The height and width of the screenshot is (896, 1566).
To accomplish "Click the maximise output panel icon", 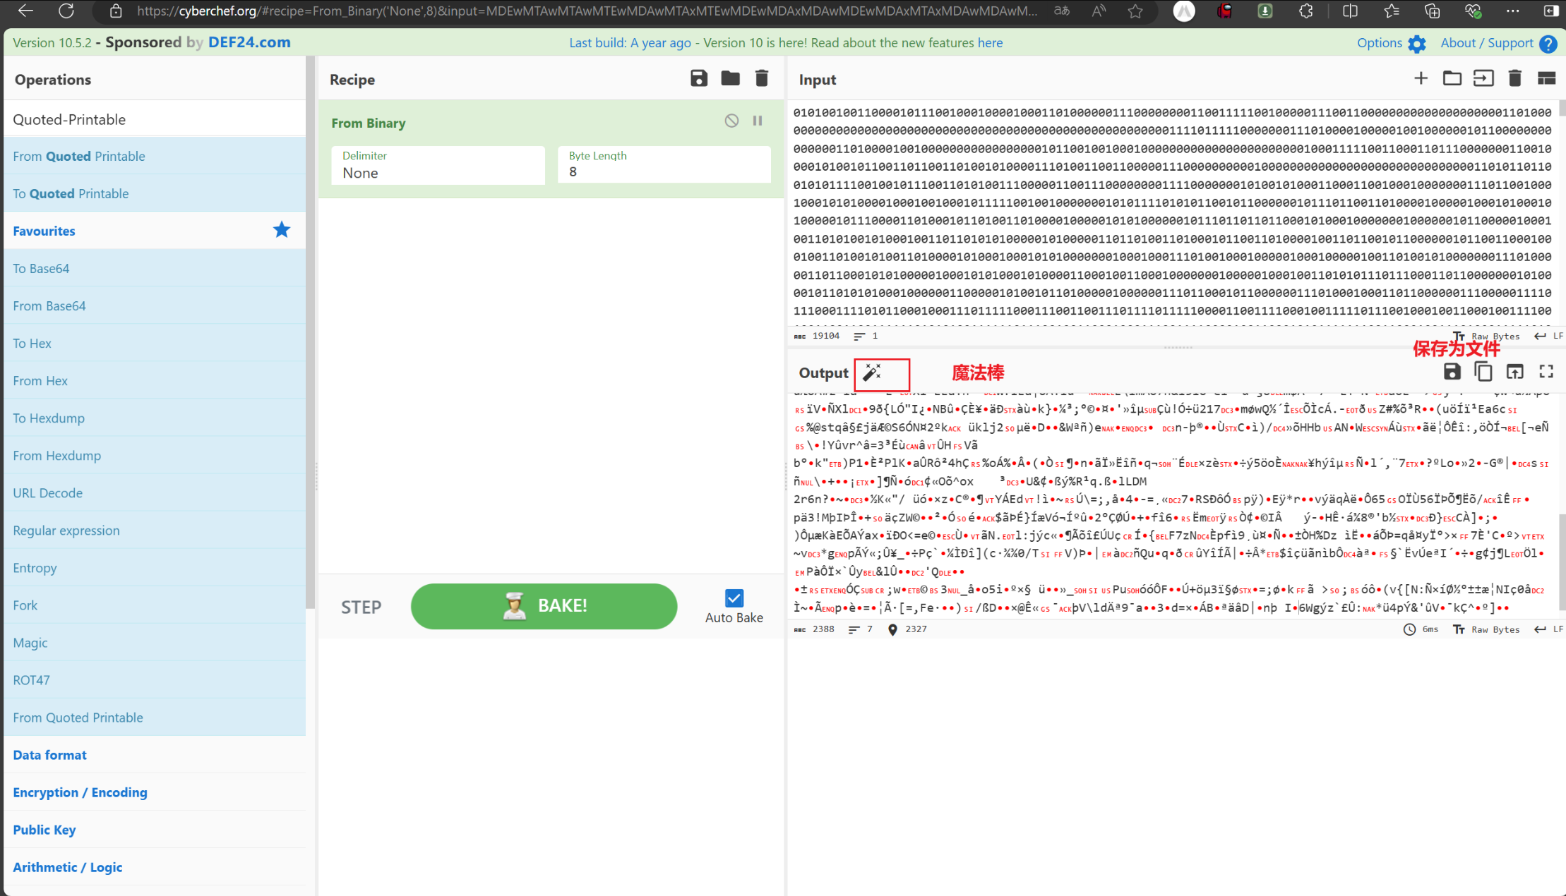I will 1547,373.
